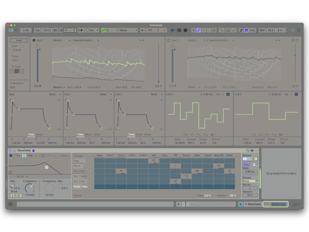Choose square waveform shape for LFO 2
309x232 pixels.
point(274,135)
